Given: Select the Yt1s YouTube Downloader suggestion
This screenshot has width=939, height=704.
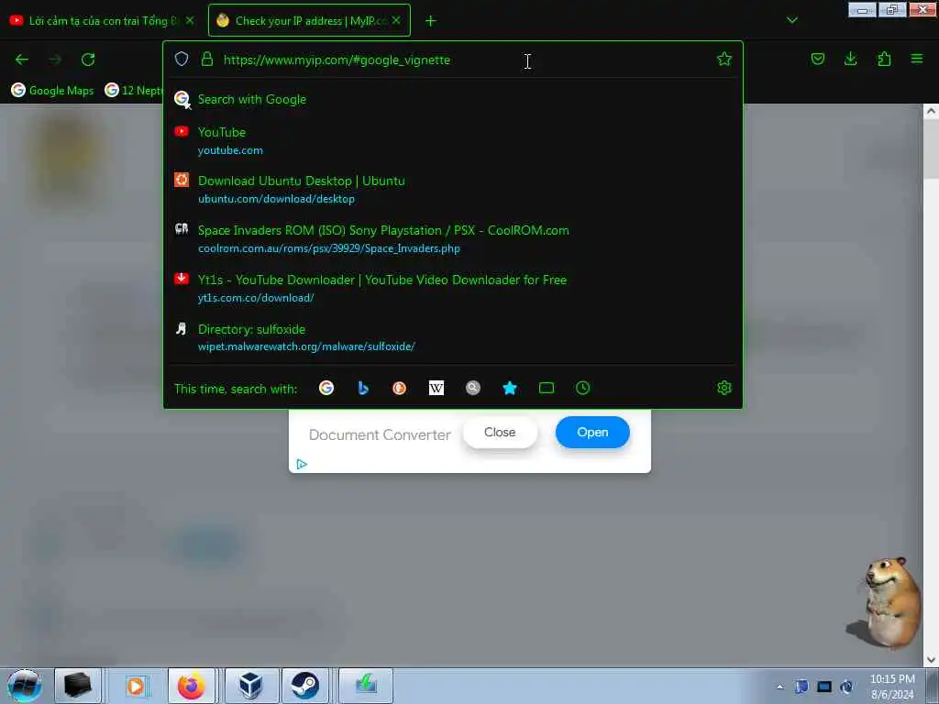Looking at the screenshot, I should [453, 289].
